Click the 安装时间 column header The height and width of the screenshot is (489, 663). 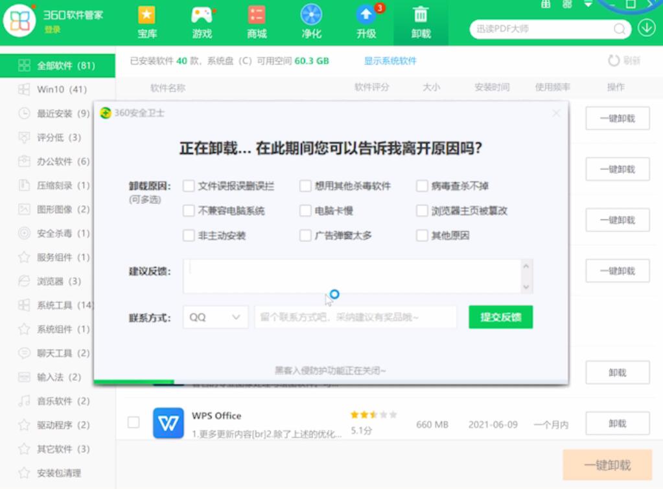[x=492, y=87]
